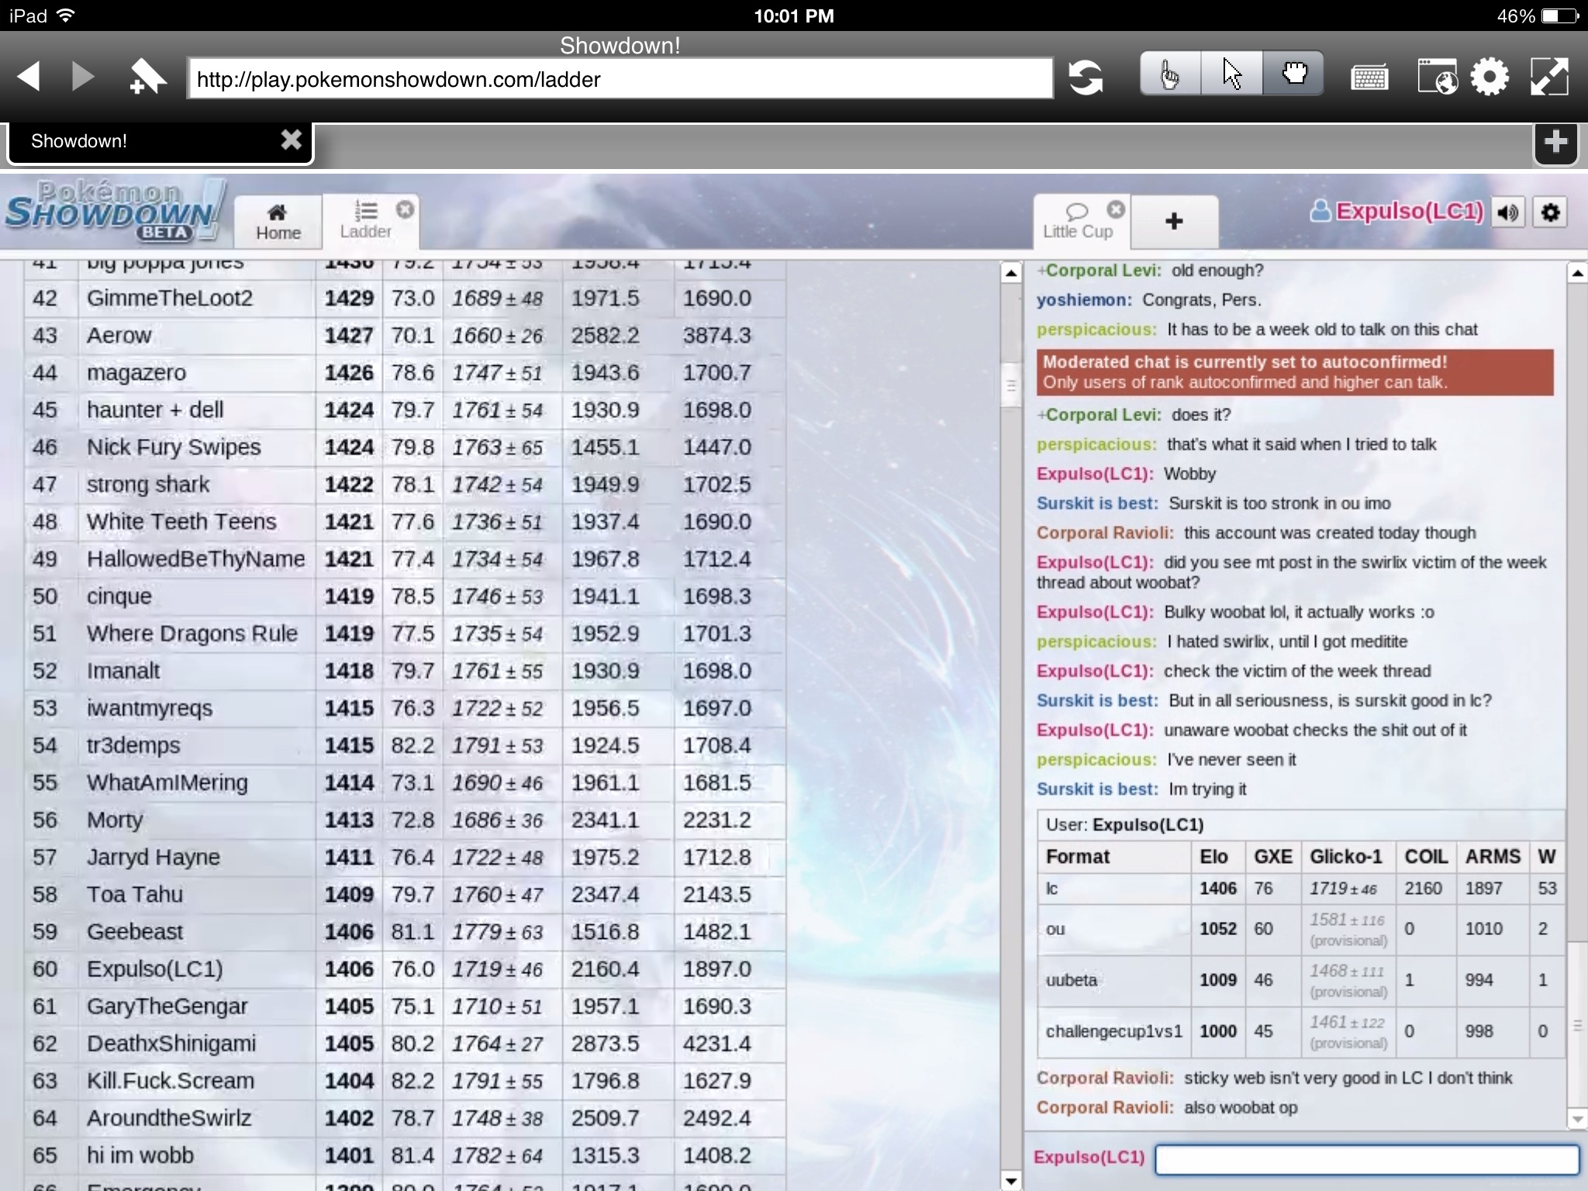
Task: Select the mouse cursor pointer mode
Action: click(x=1231, y=75)
